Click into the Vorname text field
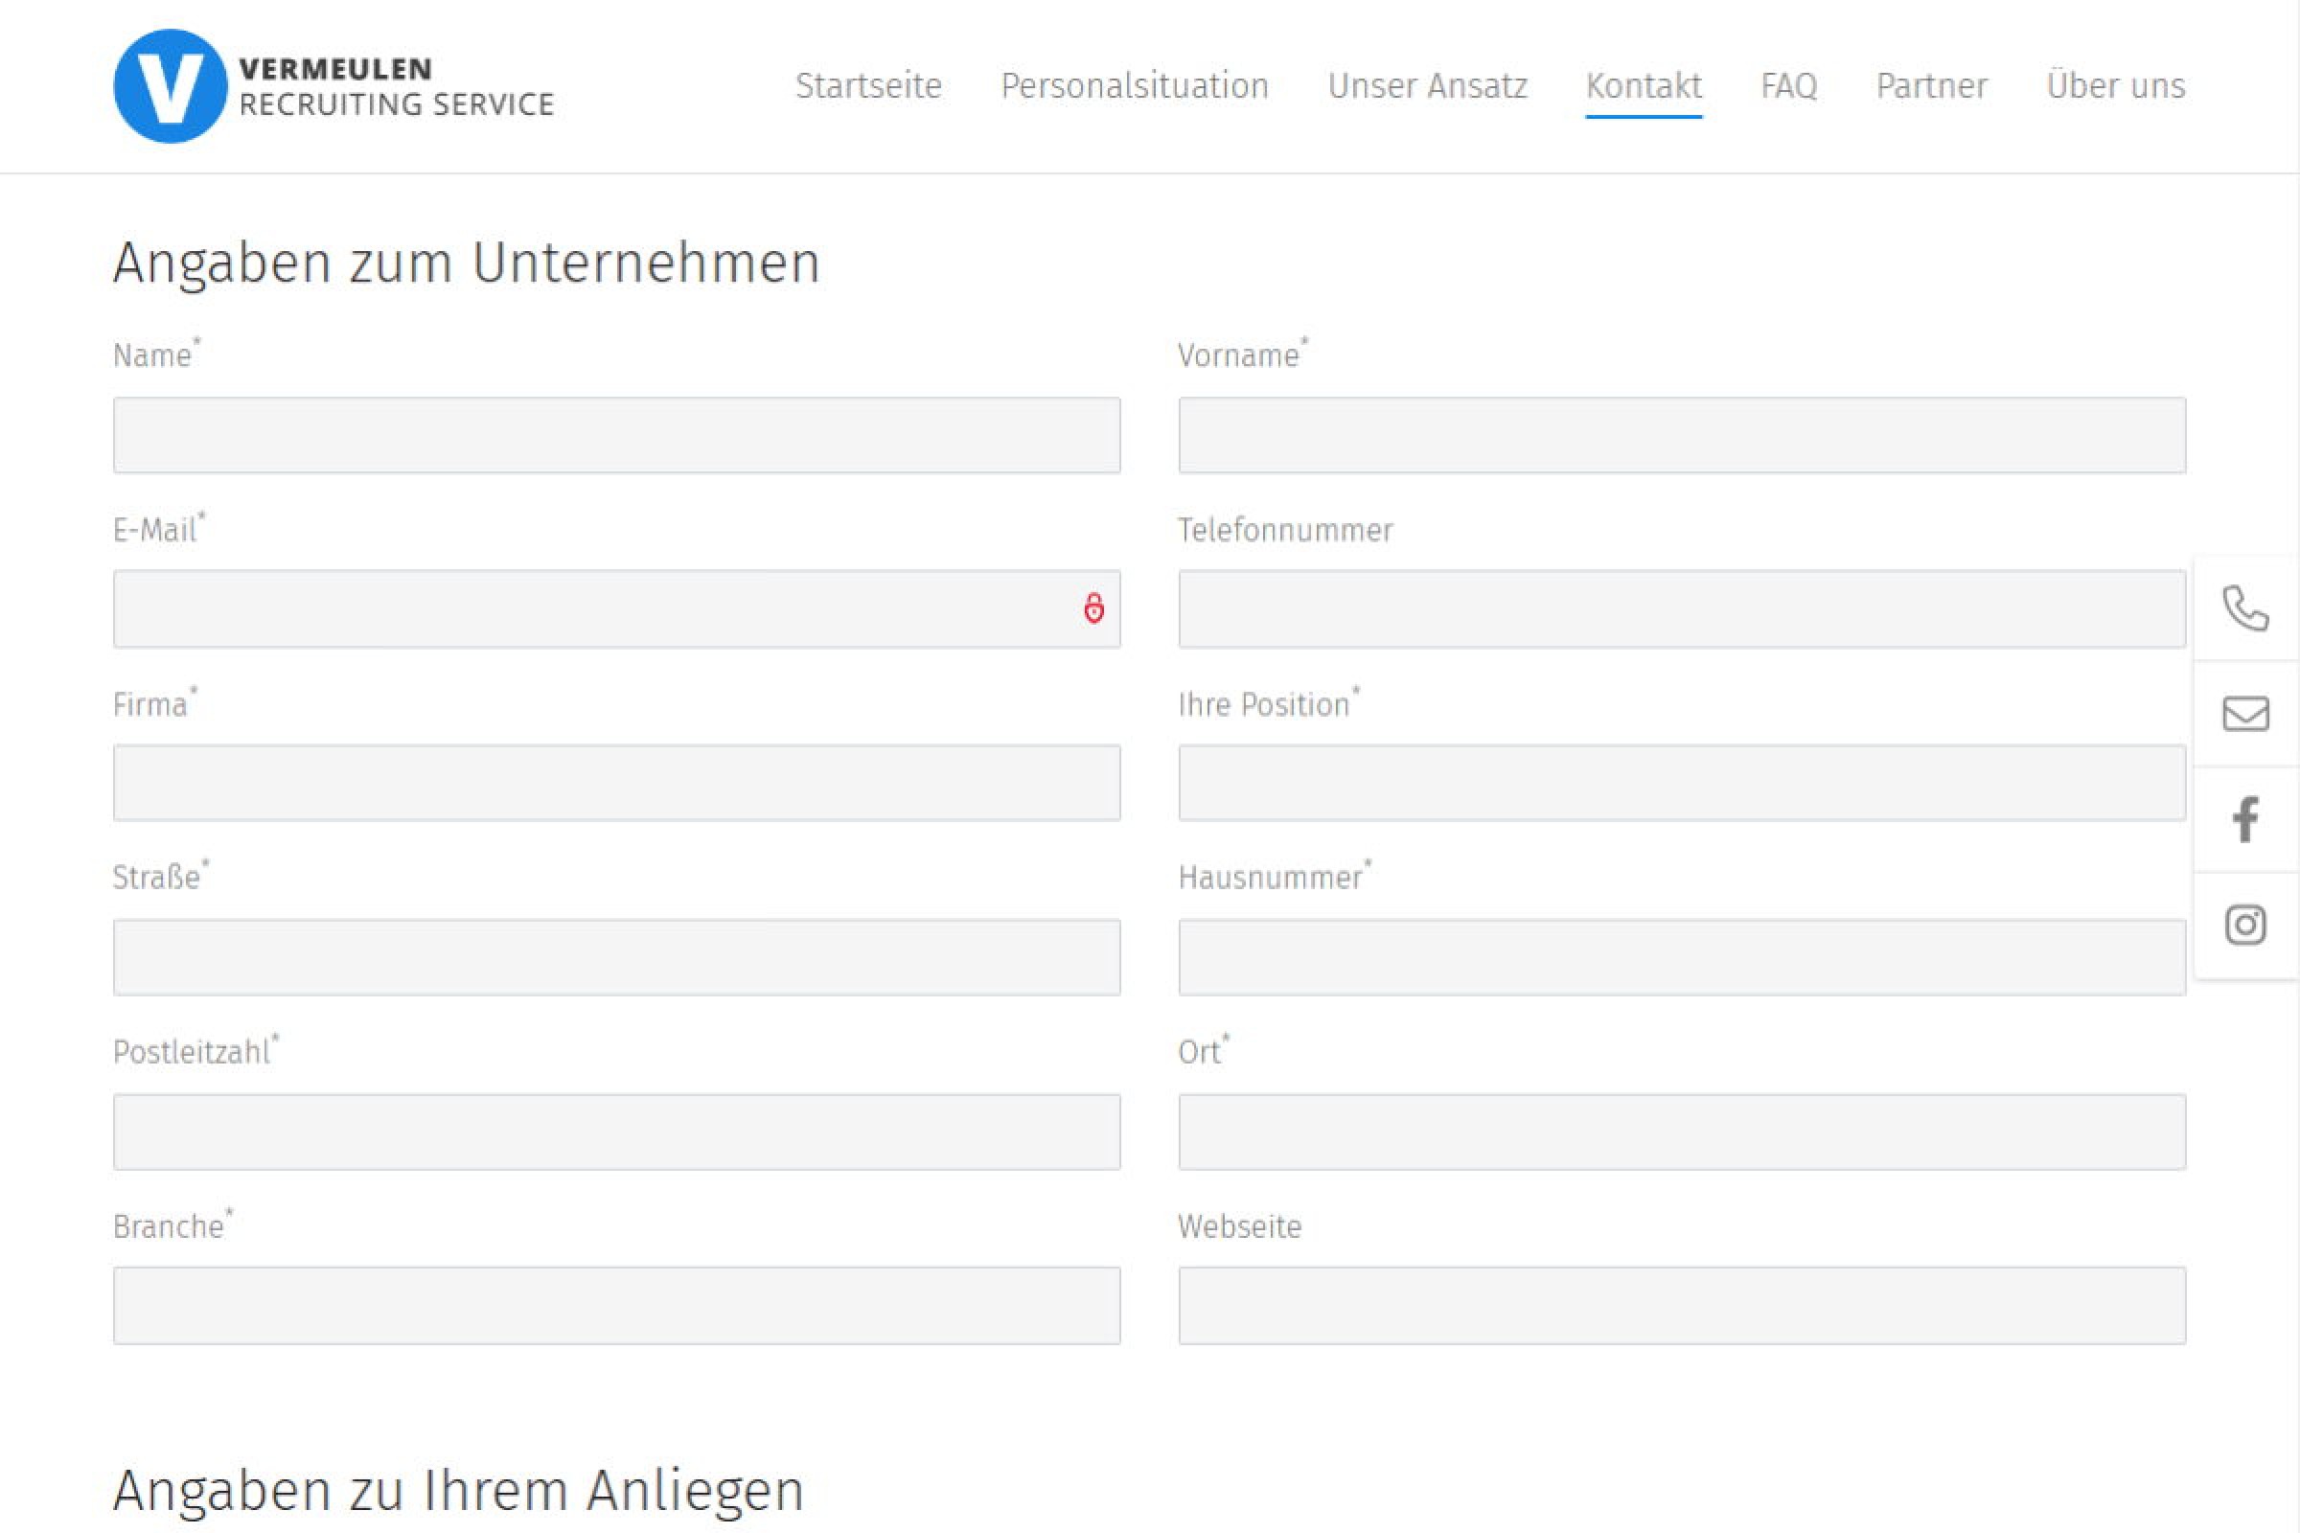Image resolution: width=2300 pixels, height=1533 pixels. (1682, 435)
